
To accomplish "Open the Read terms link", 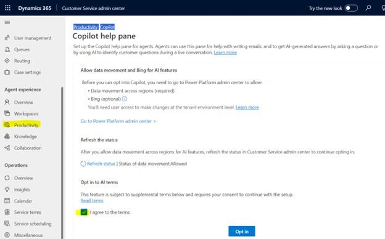I will (92, 201).
